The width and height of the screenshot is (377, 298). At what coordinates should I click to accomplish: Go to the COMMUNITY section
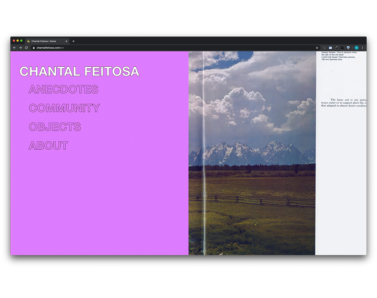(x=65, y=108)
